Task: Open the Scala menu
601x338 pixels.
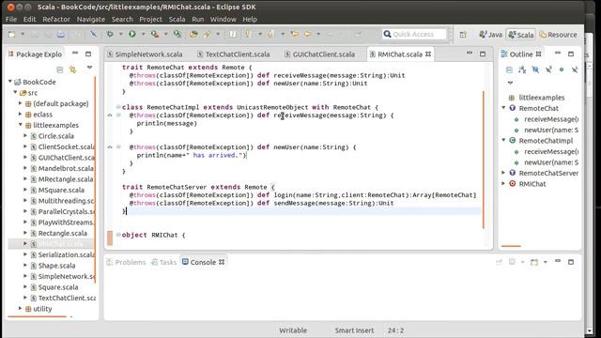Action: pos(177,19)
